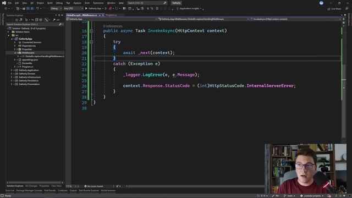Screen dimensions: 352x198
Task: Open Program.cs in Solution Explorer tree
Action: click(28, 67)
